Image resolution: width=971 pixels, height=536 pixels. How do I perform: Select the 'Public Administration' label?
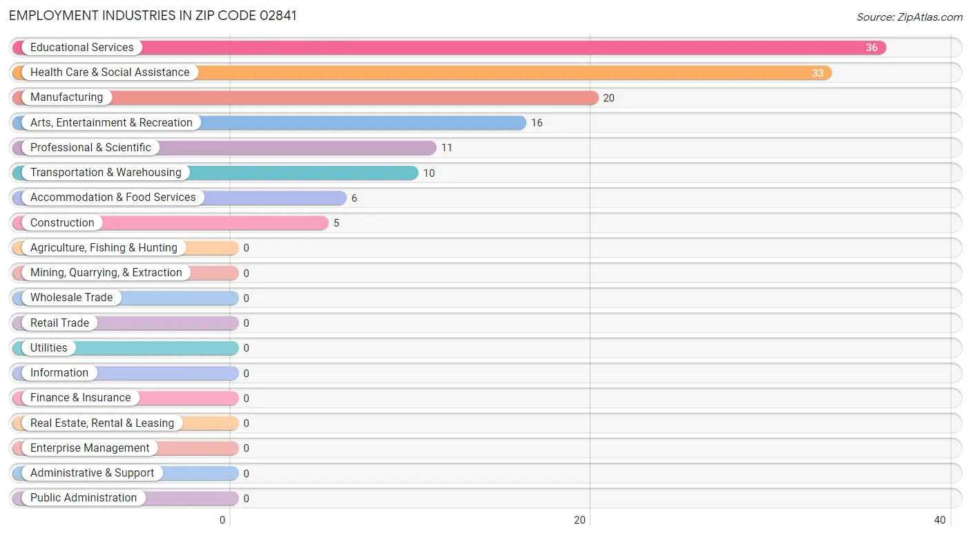(84, 498)
